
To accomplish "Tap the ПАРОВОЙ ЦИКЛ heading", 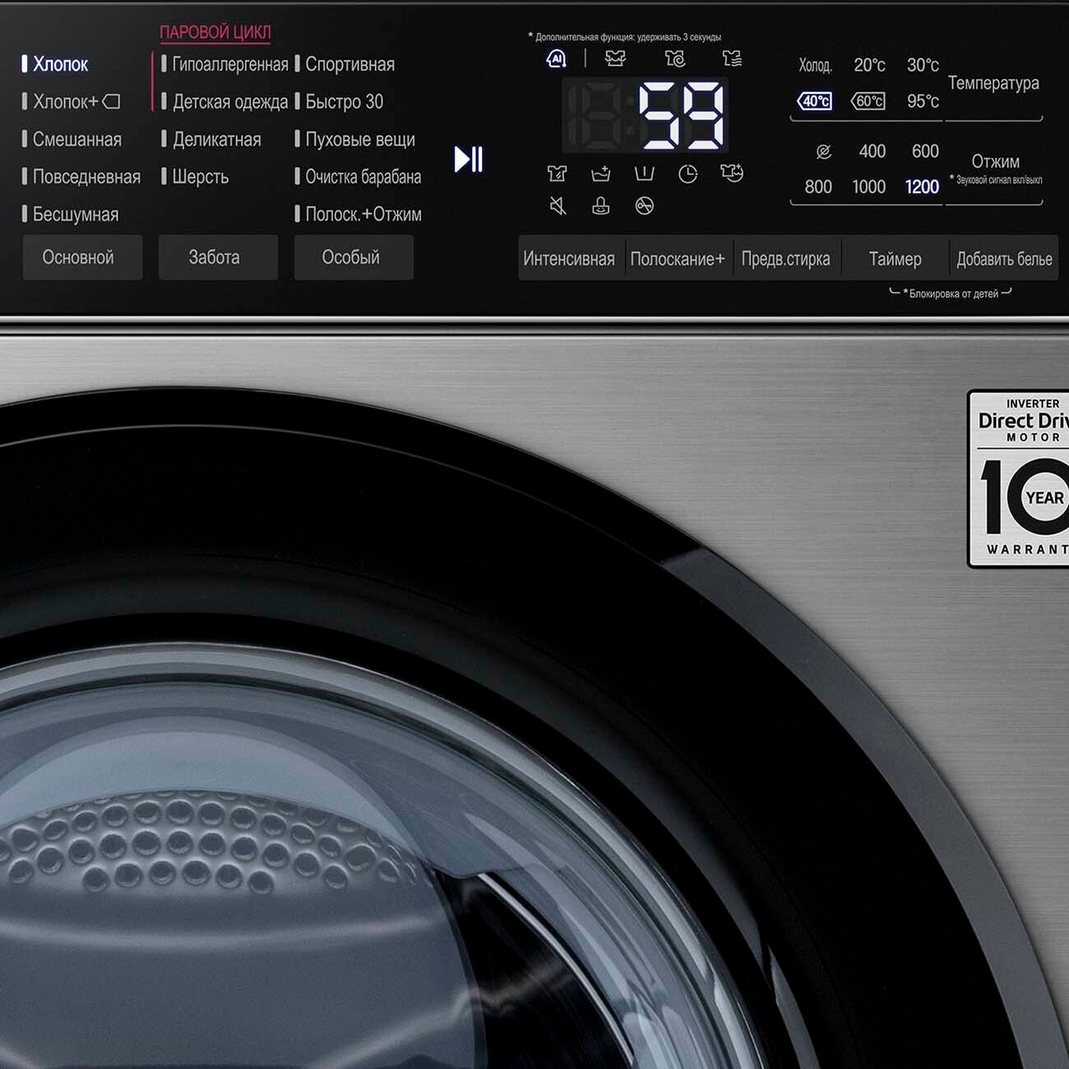I will click(x=215, y=32).
